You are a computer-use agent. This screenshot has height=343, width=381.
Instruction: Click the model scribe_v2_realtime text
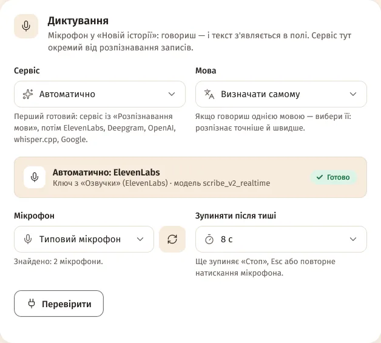pos(222,183)
